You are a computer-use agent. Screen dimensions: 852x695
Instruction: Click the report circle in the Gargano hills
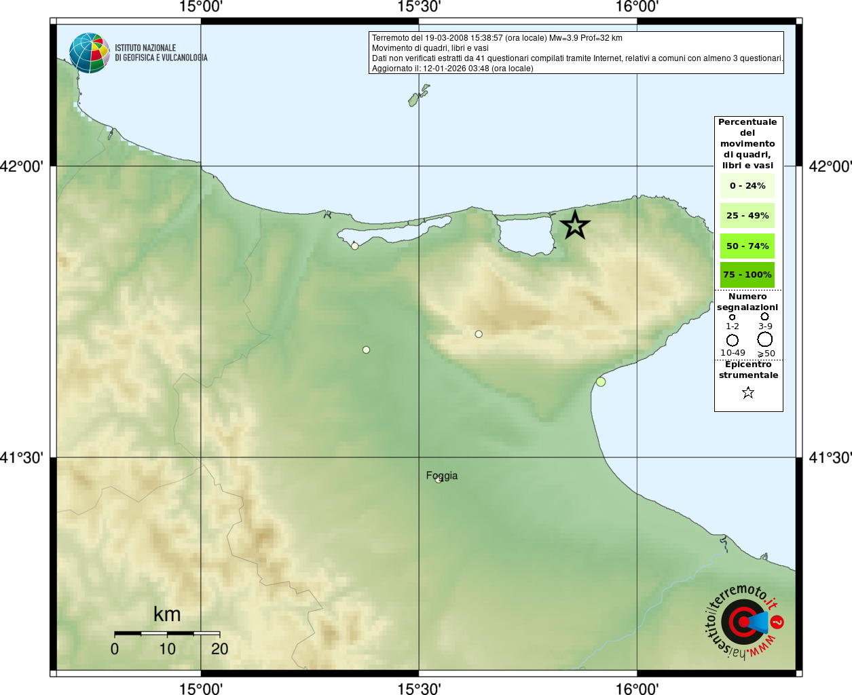479,334
